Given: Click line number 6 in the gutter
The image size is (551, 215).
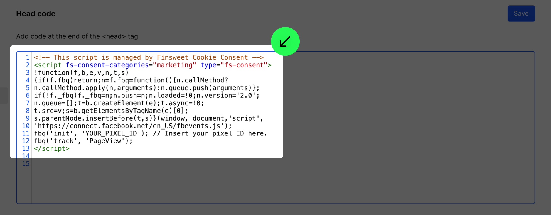Looking at the screenshot, I should [28, 96].
